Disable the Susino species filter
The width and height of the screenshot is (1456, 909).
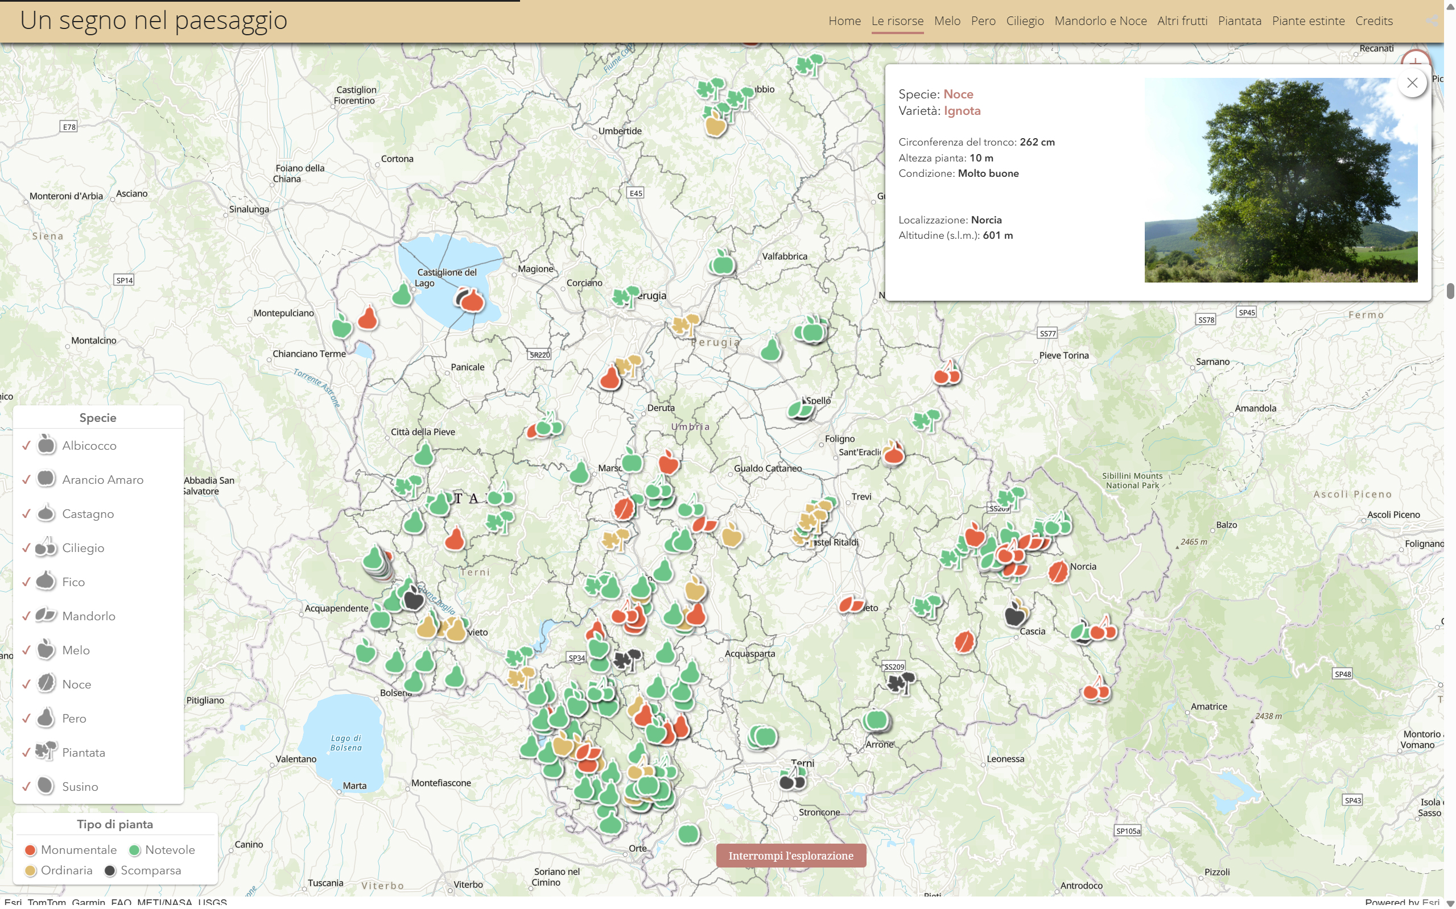coord(27,786)
